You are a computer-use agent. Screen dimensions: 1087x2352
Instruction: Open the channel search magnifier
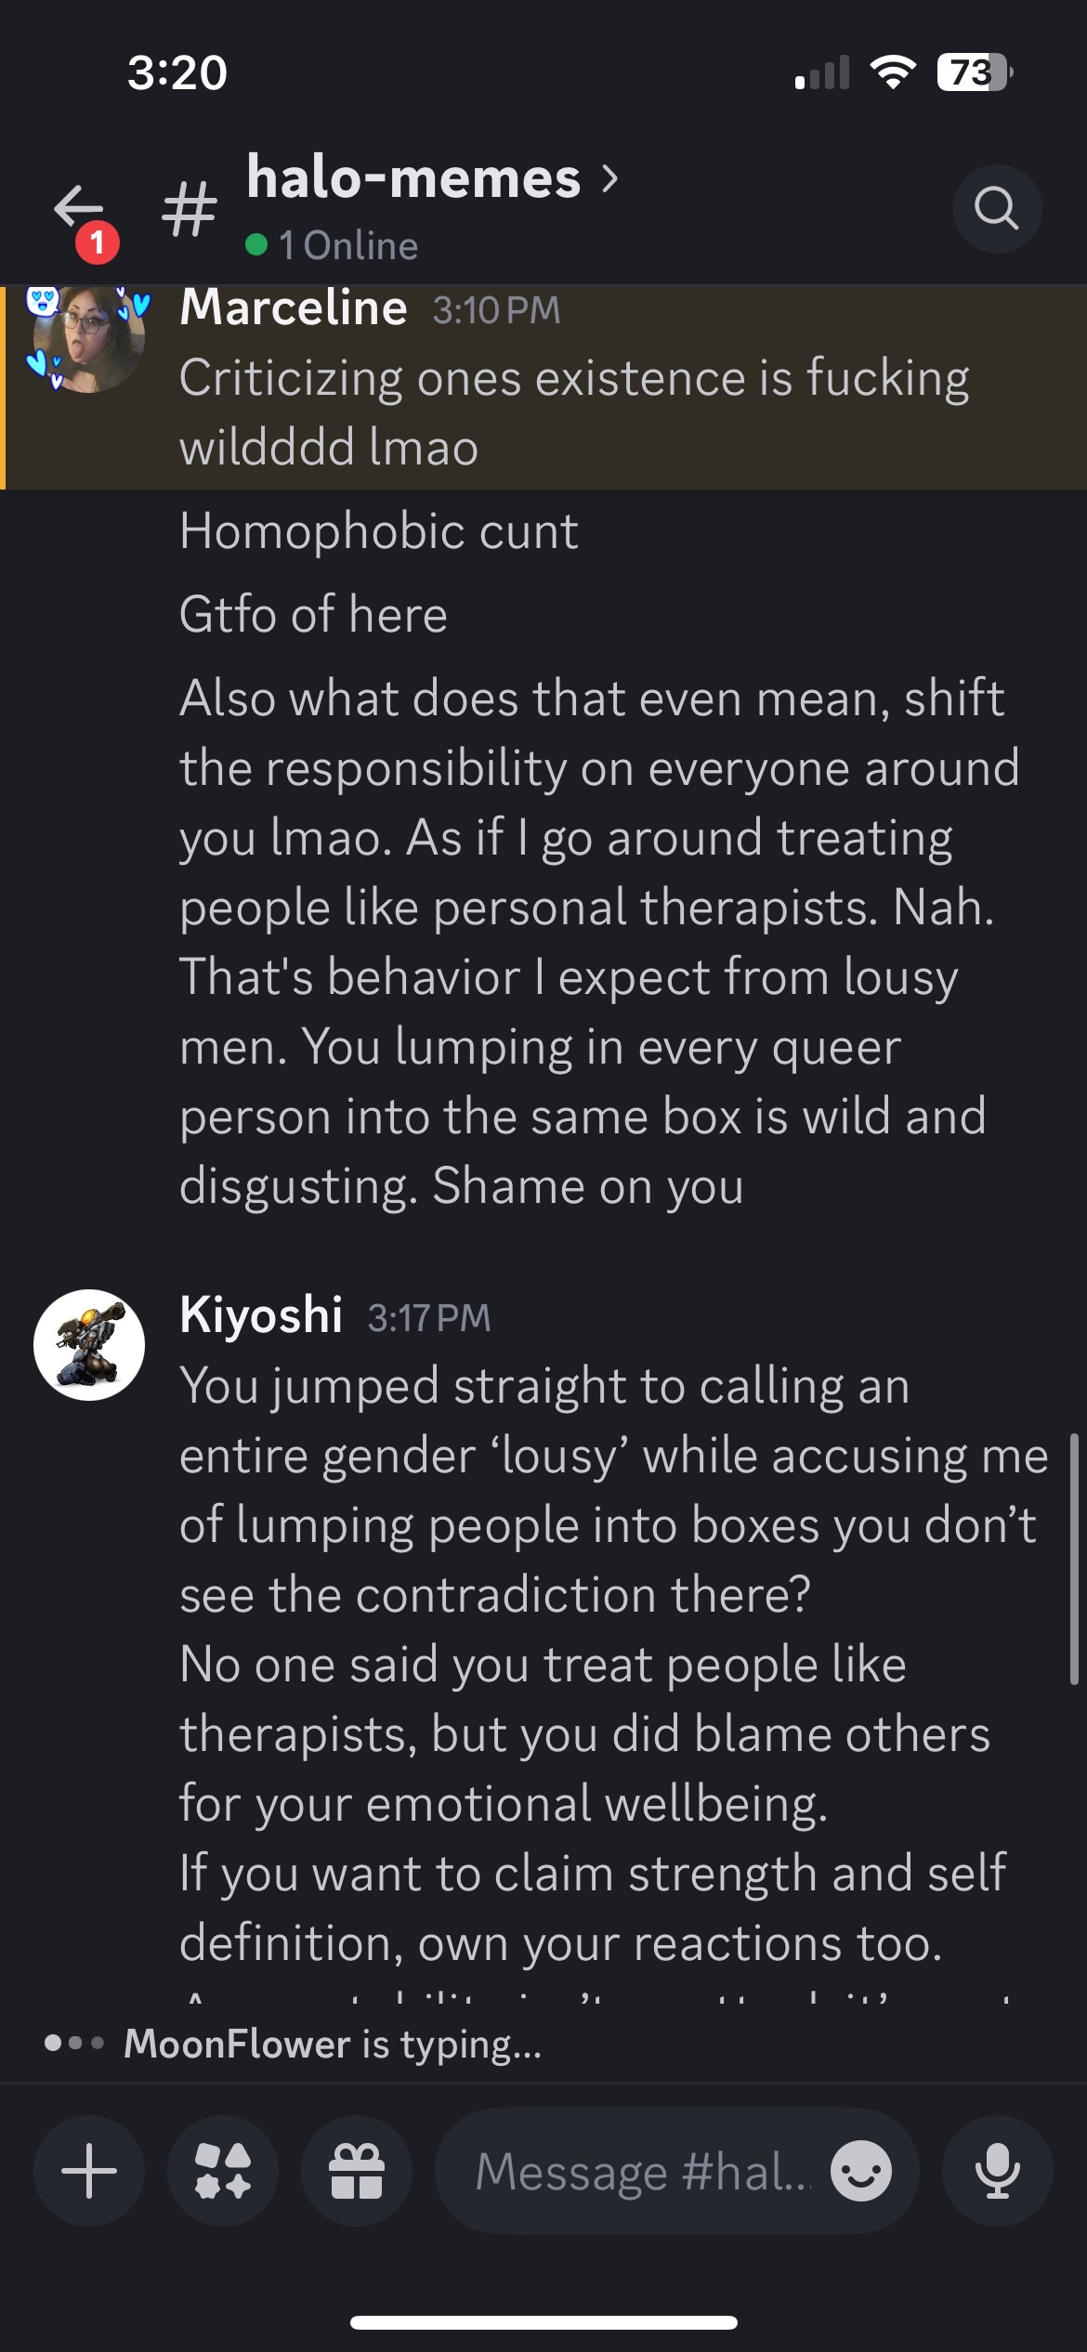coord(997,208)
